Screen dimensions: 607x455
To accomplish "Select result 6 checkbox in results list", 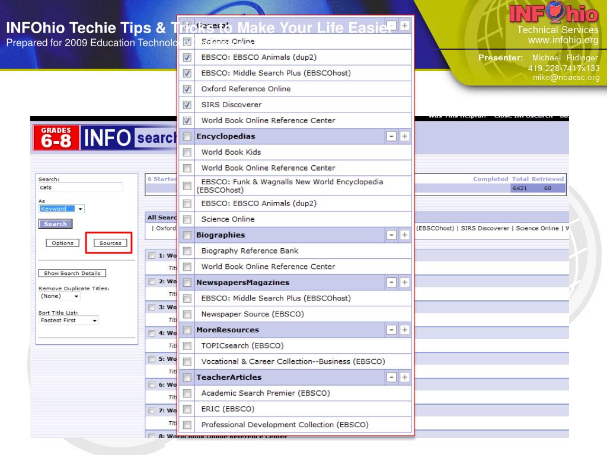I will 152,385.
